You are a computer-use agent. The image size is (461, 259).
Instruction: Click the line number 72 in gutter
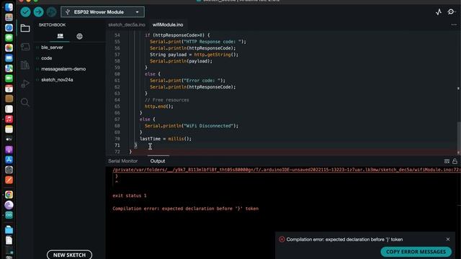(x=117, y=152)
